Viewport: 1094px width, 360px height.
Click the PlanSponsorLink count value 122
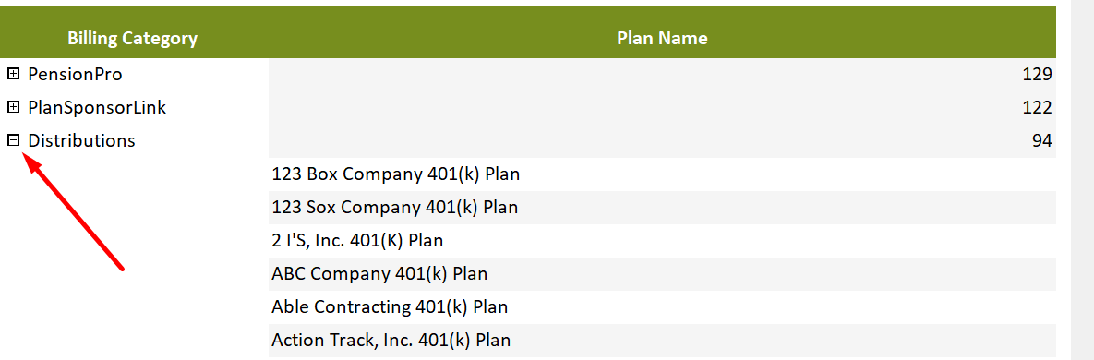click(x=1037, y=107)
